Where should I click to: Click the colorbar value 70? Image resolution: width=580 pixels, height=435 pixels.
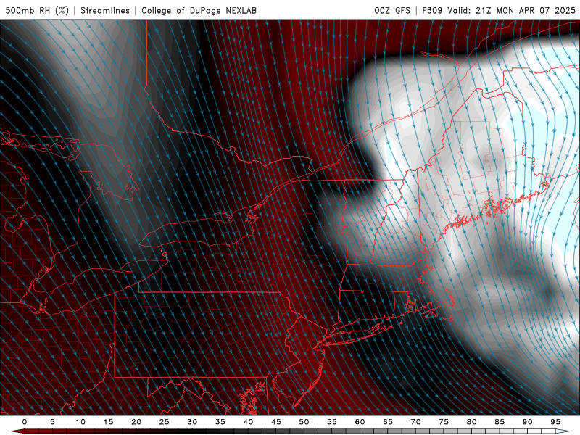pos(415,422)
